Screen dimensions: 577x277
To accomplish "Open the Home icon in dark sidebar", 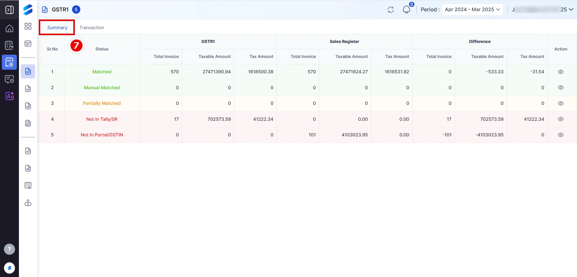I will pos(9,28).
